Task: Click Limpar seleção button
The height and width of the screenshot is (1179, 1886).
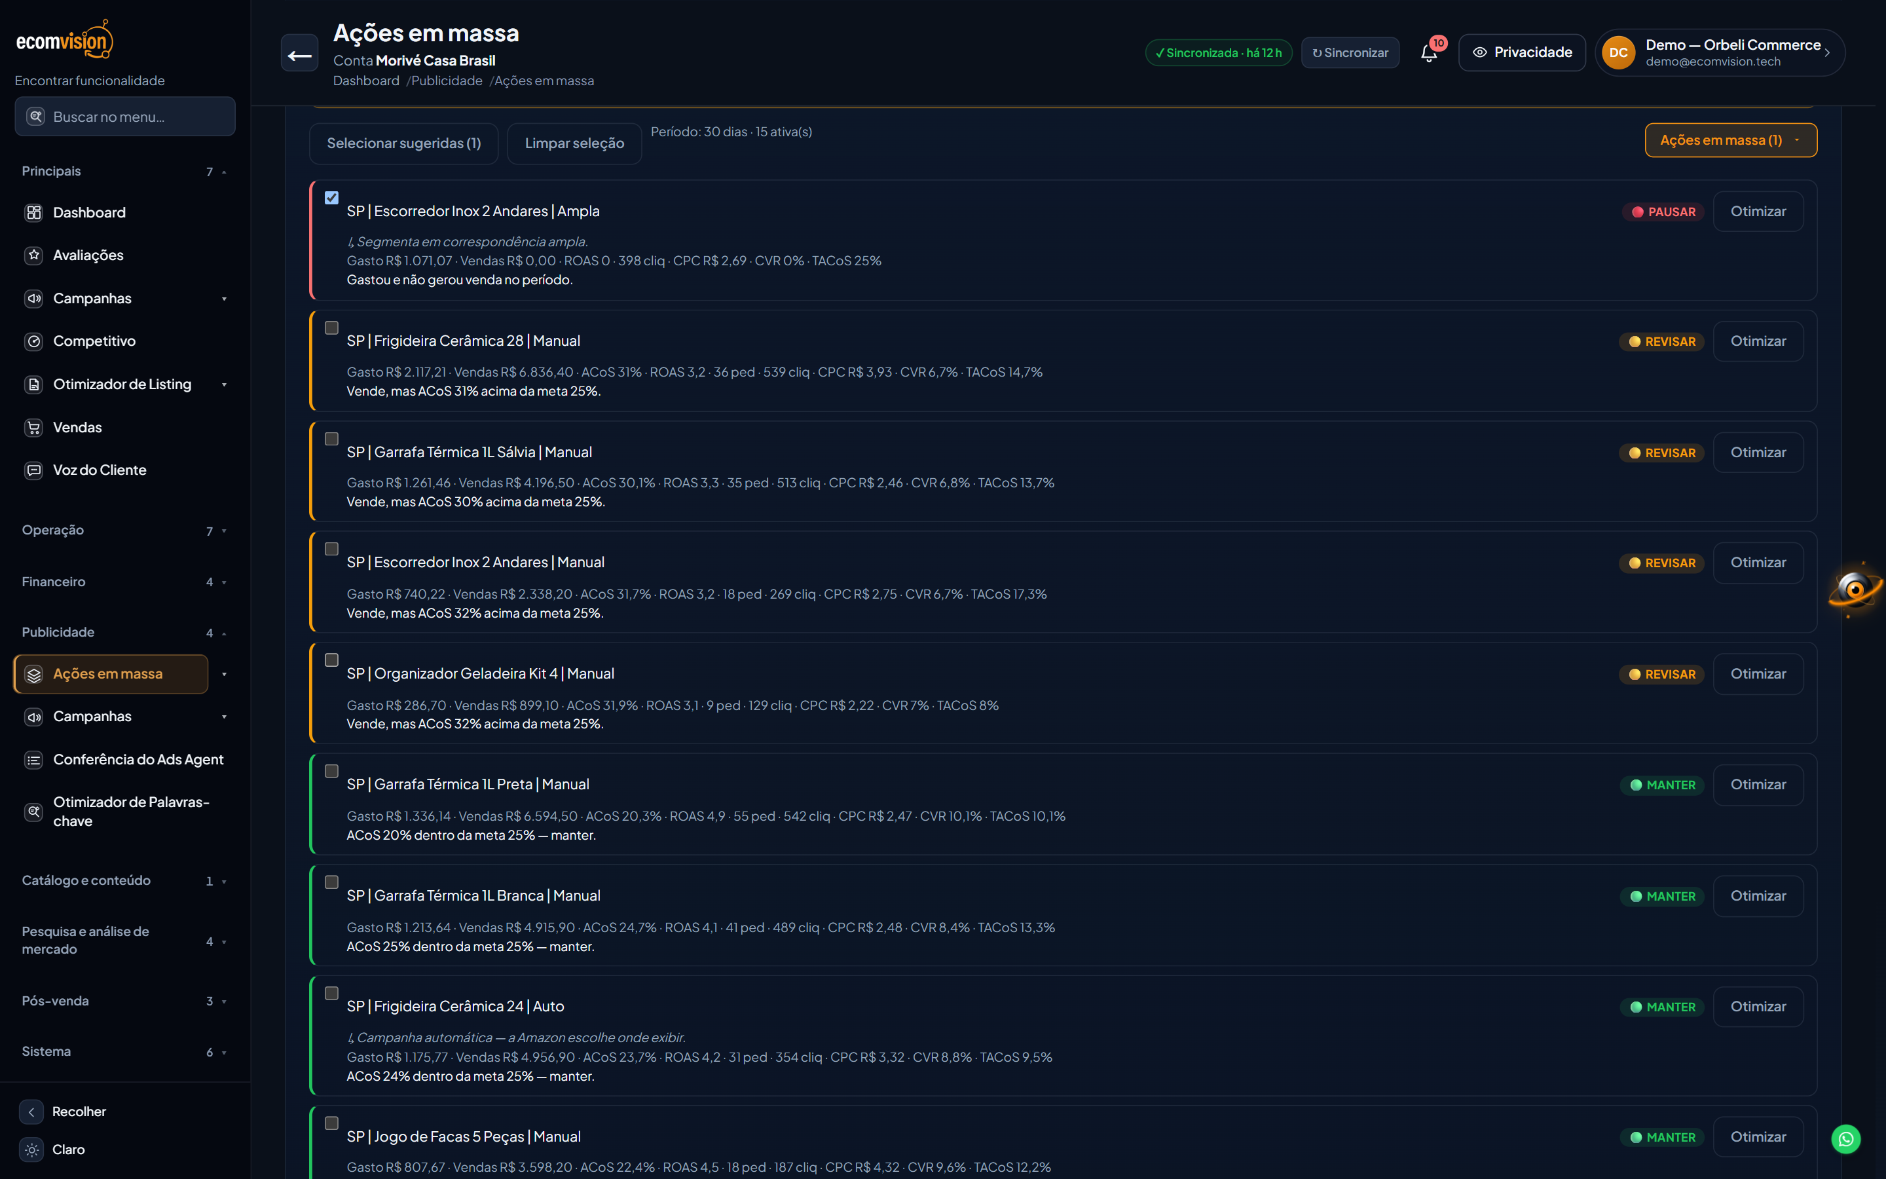Action: (x=574, y=143)
